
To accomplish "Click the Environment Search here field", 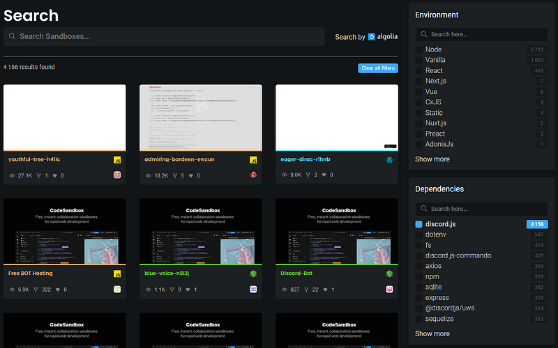I will (481, 34).
